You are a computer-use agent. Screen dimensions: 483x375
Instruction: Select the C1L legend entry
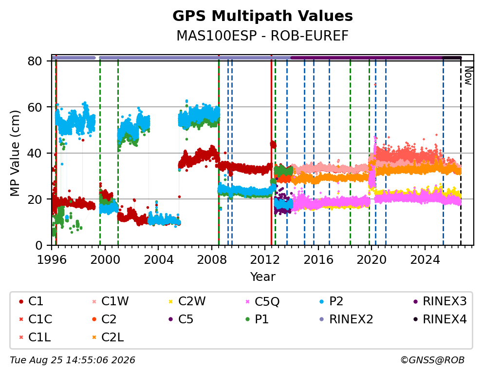[x=35, y=337]
